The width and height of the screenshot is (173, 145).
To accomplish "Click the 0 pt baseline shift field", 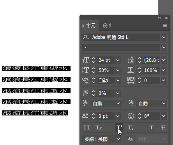I will pyautogui.click(x=106, y=116).
